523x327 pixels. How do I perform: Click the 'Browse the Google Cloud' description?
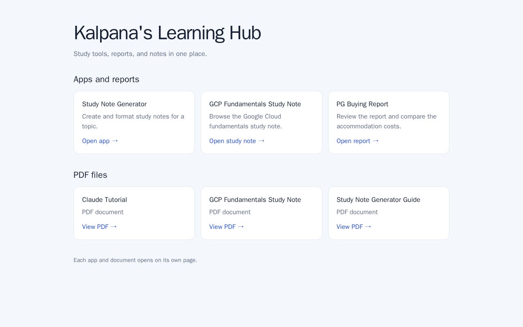[x=246, y=121]
